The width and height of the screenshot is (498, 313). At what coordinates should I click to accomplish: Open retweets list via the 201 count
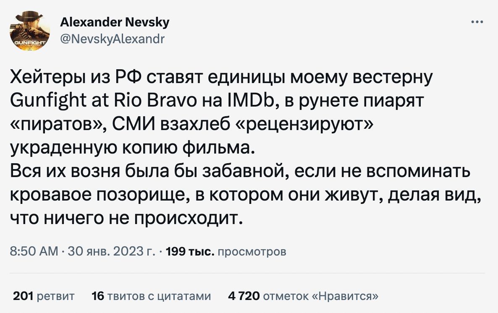[24, 296]
